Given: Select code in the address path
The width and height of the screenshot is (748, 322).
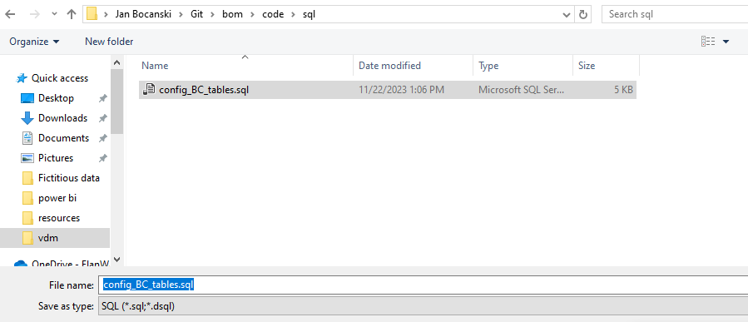Looking at the screenshot, I should click(x=273, y=14).
